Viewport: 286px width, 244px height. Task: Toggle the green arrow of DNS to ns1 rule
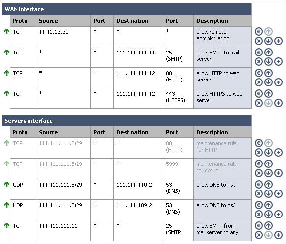6,185
